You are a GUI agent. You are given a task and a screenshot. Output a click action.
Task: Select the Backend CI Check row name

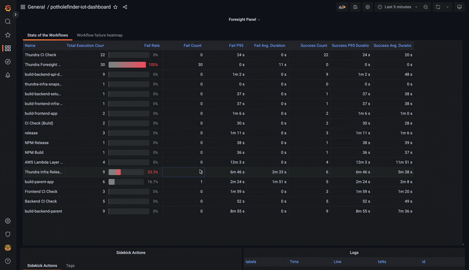(40, 201)
